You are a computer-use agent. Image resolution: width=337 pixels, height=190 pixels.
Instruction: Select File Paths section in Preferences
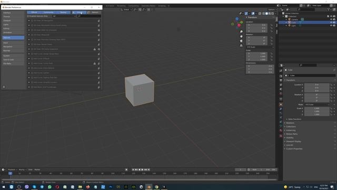[x=13, y=63]
